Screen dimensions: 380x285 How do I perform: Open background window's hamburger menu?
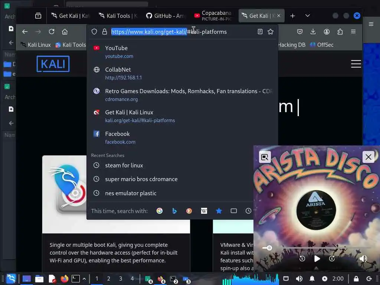[x=371, y=24]
